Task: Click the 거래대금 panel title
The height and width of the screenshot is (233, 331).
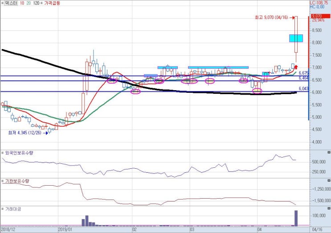Action: pos(13,209)
